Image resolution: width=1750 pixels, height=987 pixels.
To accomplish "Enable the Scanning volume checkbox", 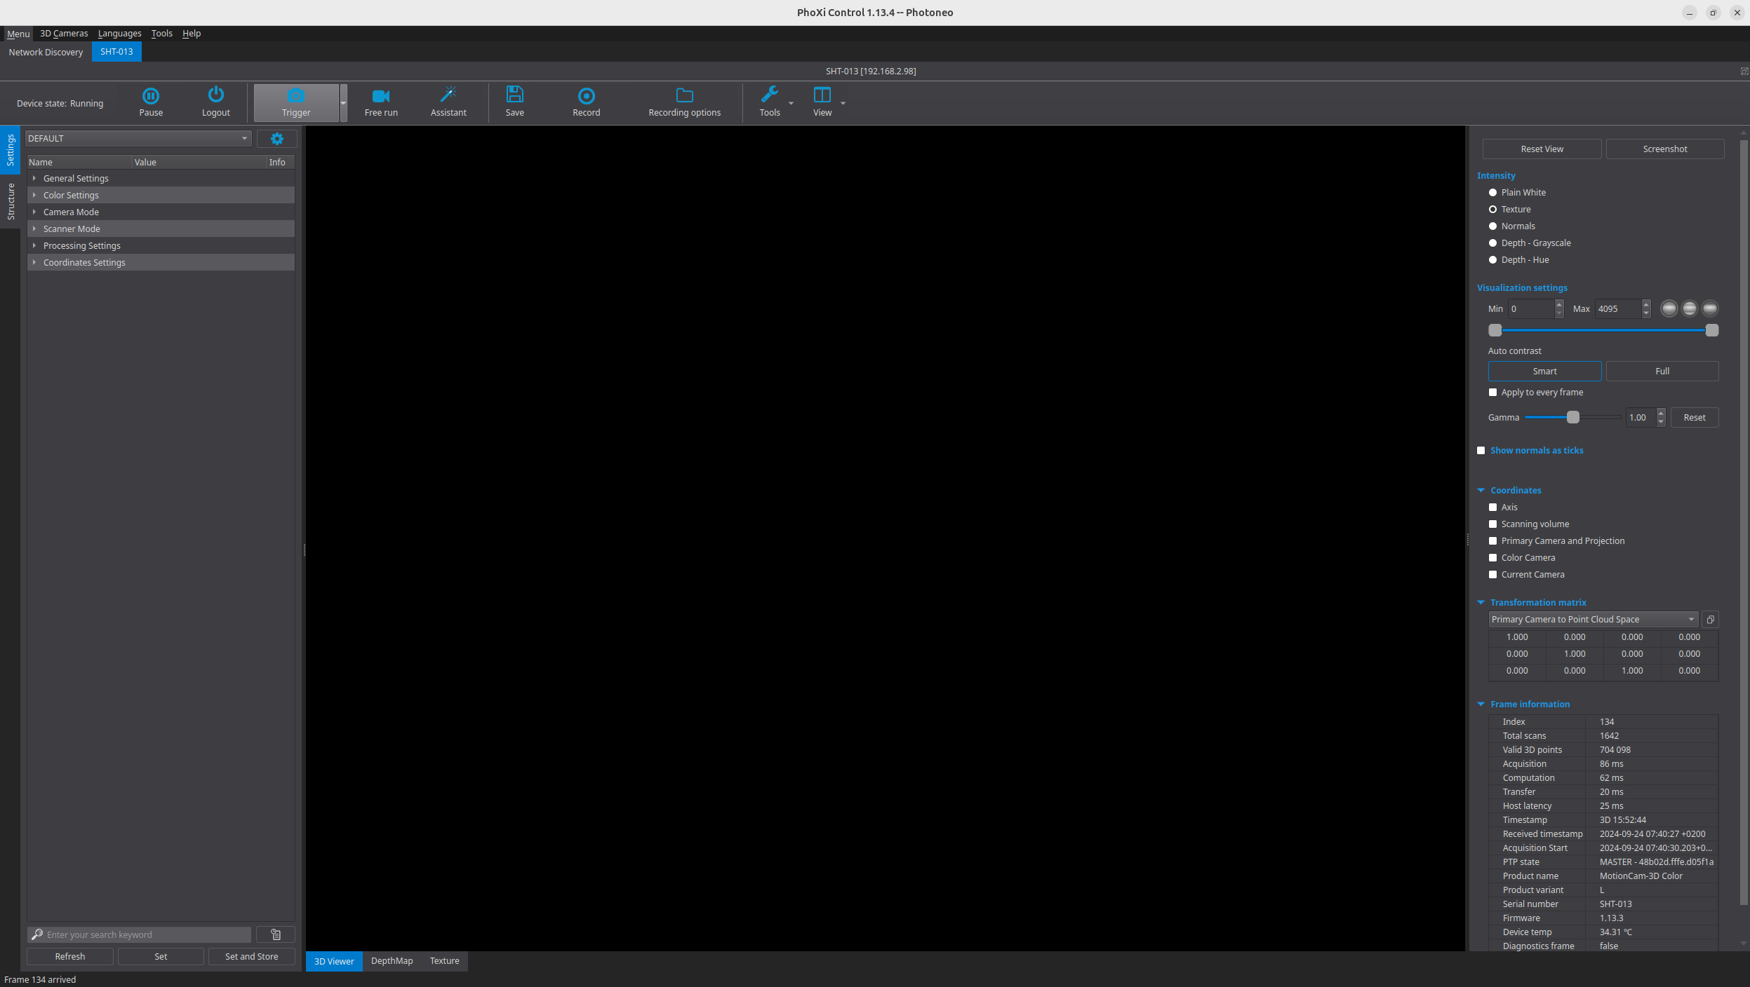I will click(x=1493, y=524).
